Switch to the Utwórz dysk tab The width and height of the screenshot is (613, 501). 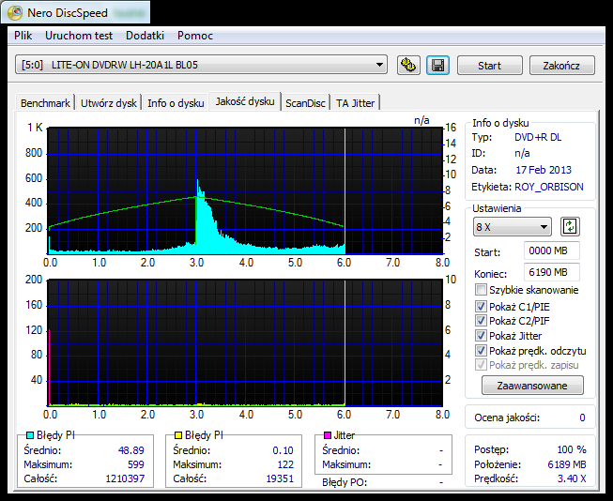click(109, 103)
